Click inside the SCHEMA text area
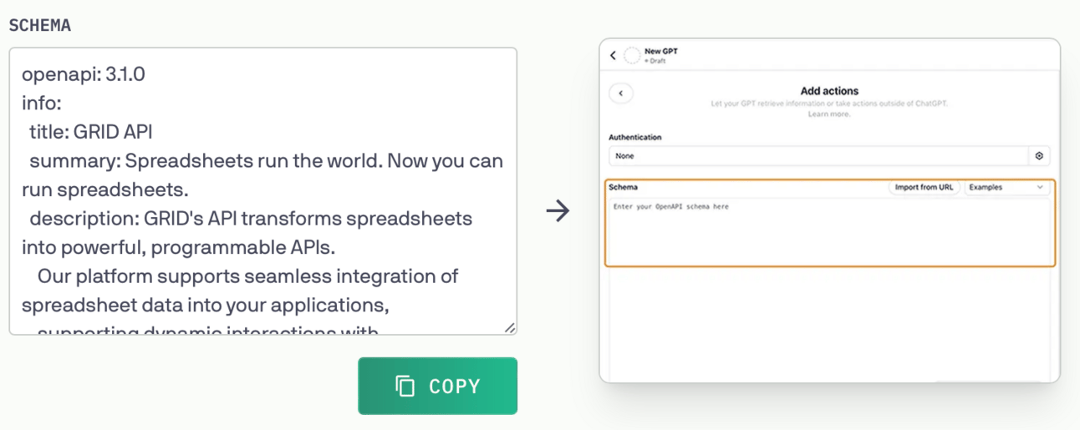Image resolution: width=1080 pixels, height=430 pixels. tap(262, 191)
